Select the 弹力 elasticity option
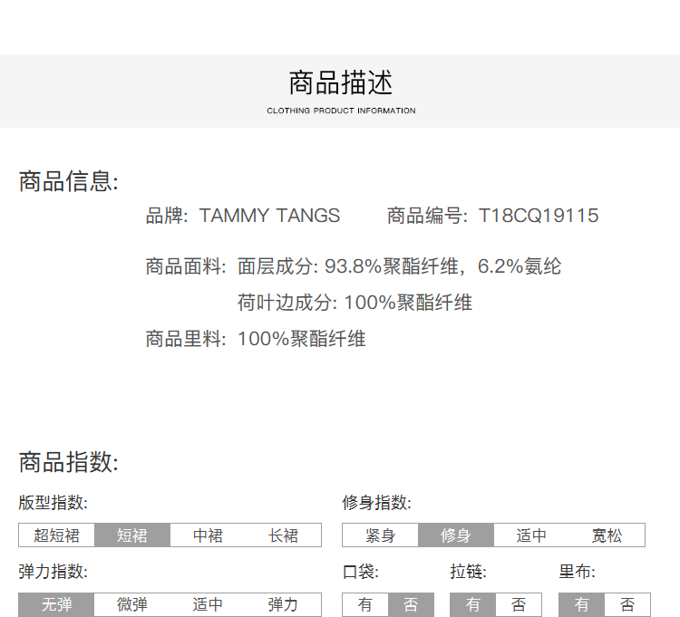Image resolution: width=680 pixels, height=617 pixels. [x=283, y=604]
